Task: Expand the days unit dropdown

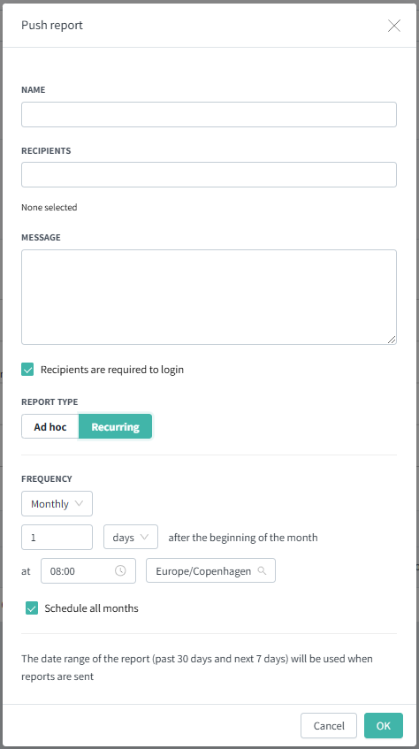Action: (x=131, y=538)
